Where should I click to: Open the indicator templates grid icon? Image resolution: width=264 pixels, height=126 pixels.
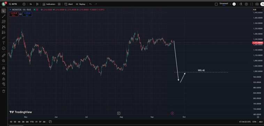pyautogui.click(x=59, y=4)
